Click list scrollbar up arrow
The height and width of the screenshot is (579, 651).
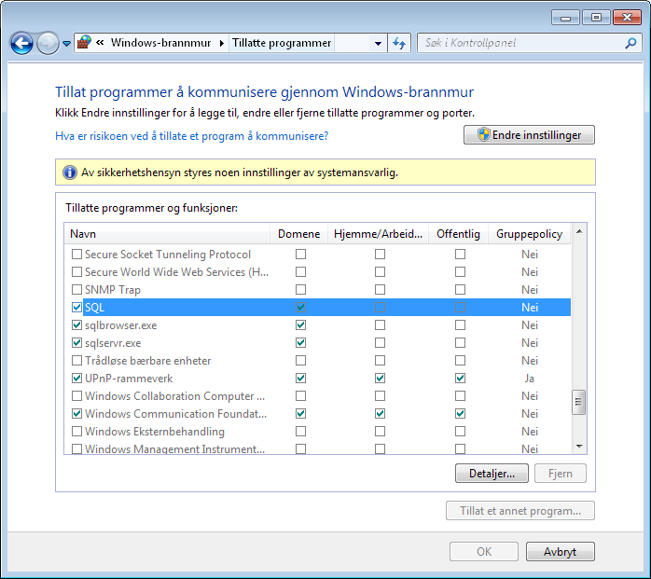pos(579,231)
